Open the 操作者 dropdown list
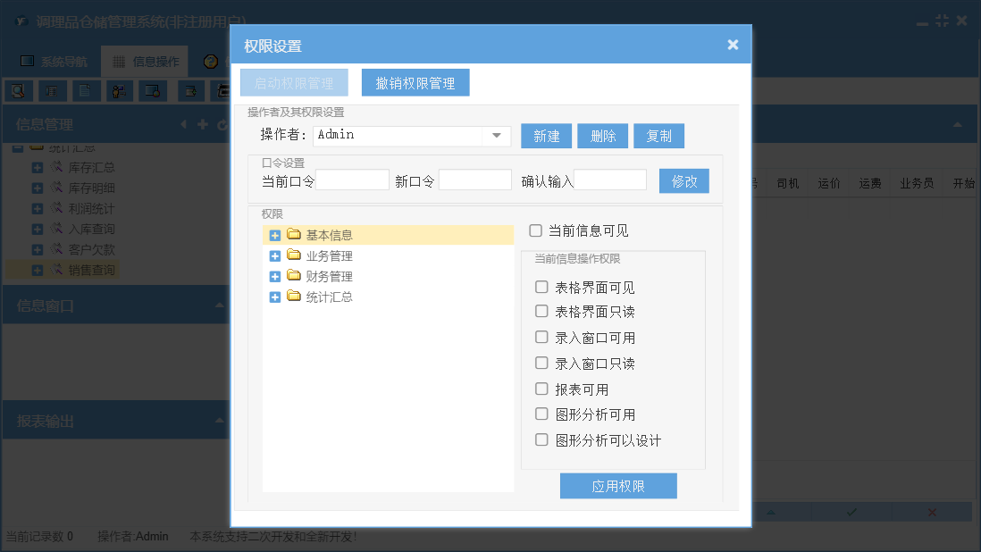 point(496,136)
